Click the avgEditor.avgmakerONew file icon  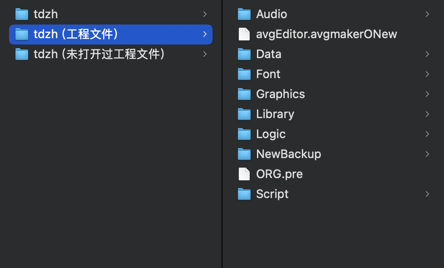(x=244, y=34)
